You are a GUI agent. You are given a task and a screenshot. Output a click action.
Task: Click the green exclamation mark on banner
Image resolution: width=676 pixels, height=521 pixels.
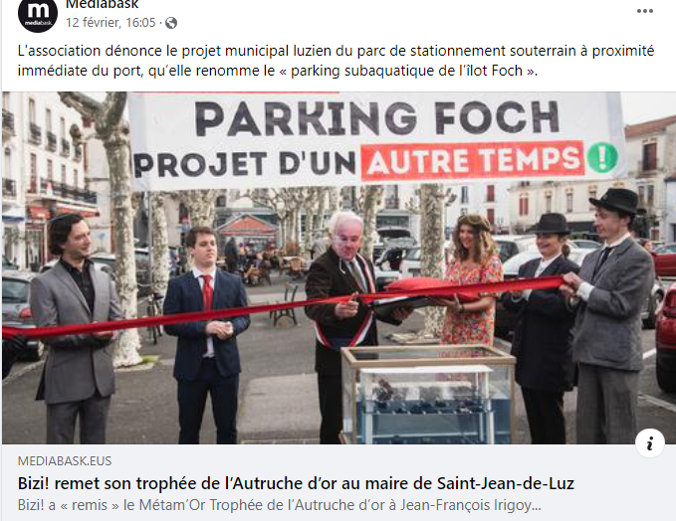602,157
